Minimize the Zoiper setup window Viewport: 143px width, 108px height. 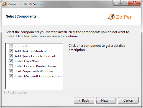coord(117,3)
